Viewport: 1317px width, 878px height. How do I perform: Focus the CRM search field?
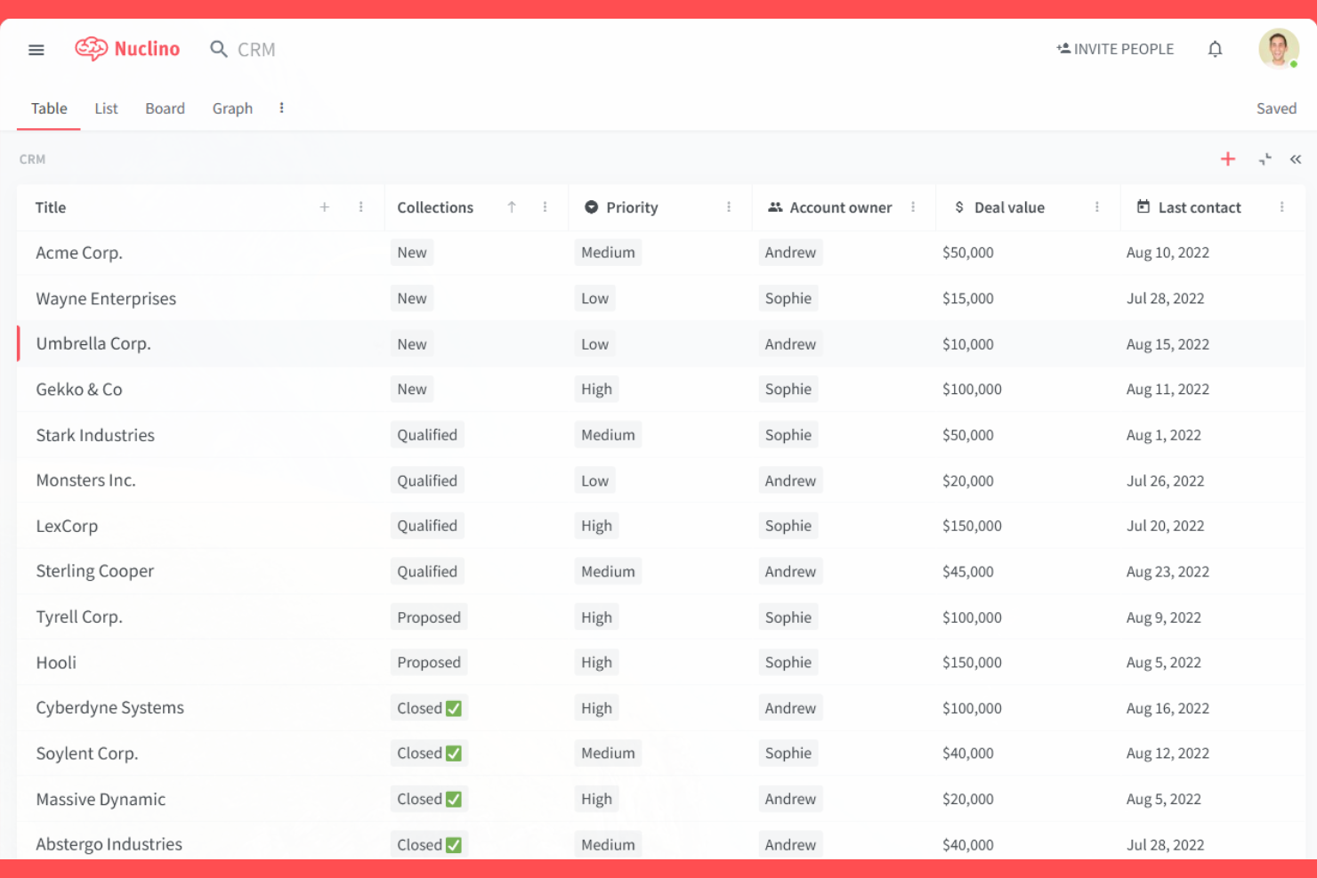pos(256,50)
